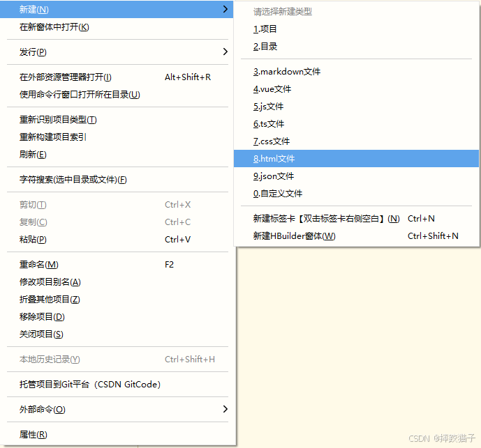Click the Ctrl+X shortcut label
Viewport: 481px width, 448px height.
(x=177, y=205)
